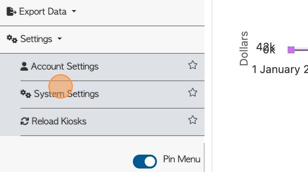Choose Reload Kiosks
Image resolution: width=308 pixels, height=172 pixels.
(x=59, y=121)
